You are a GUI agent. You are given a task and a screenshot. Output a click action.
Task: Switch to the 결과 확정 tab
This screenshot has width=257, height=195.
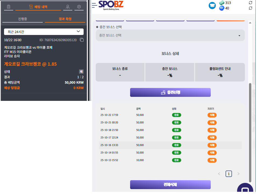pyautogui.click(x=65, y=19)
